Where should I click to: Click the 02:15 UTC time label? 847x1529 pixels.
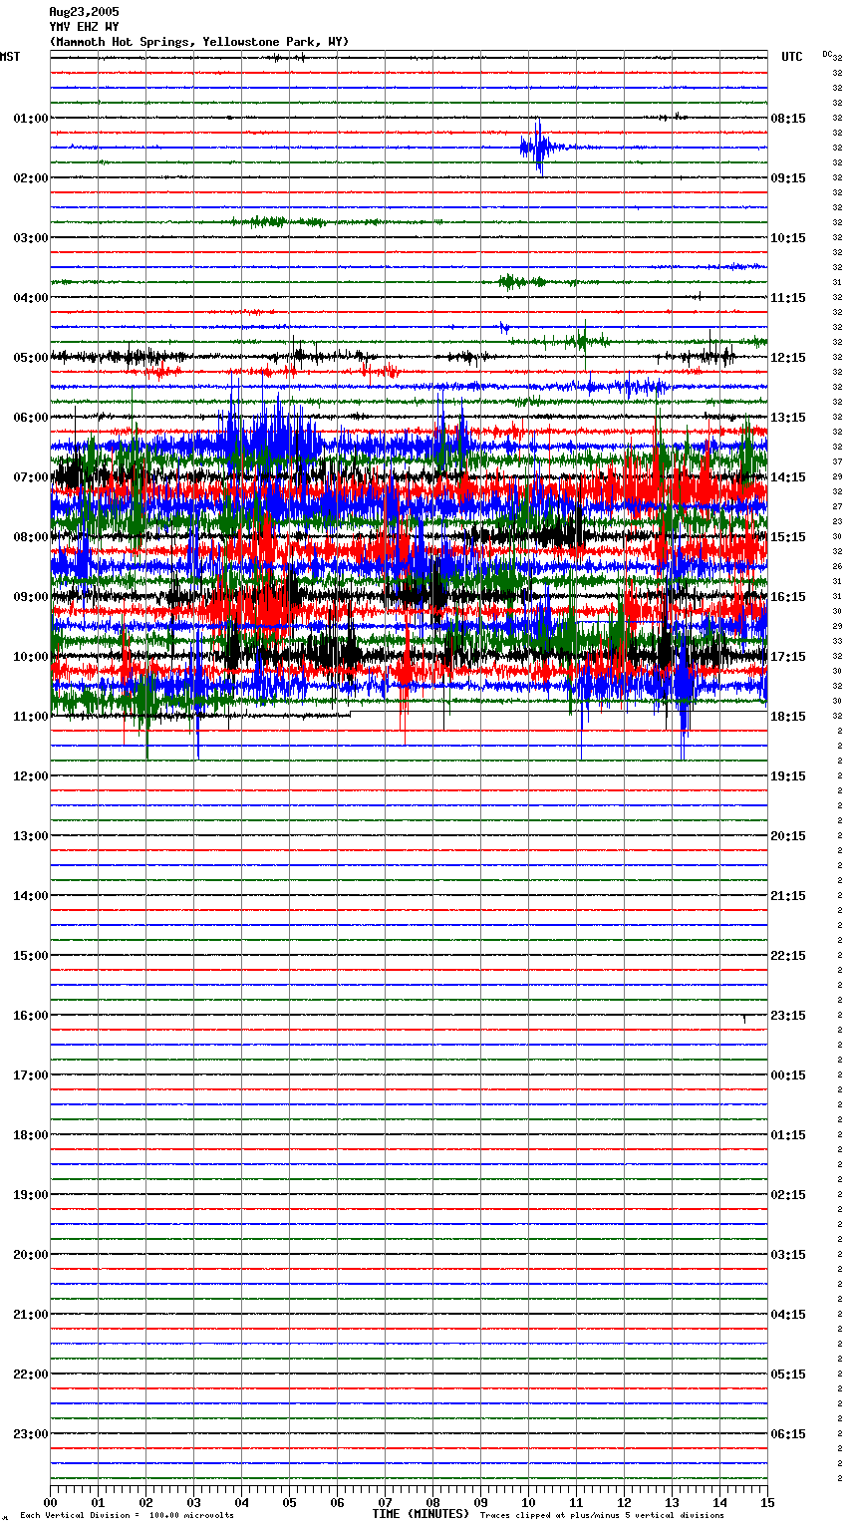(x=788, y=1195)
